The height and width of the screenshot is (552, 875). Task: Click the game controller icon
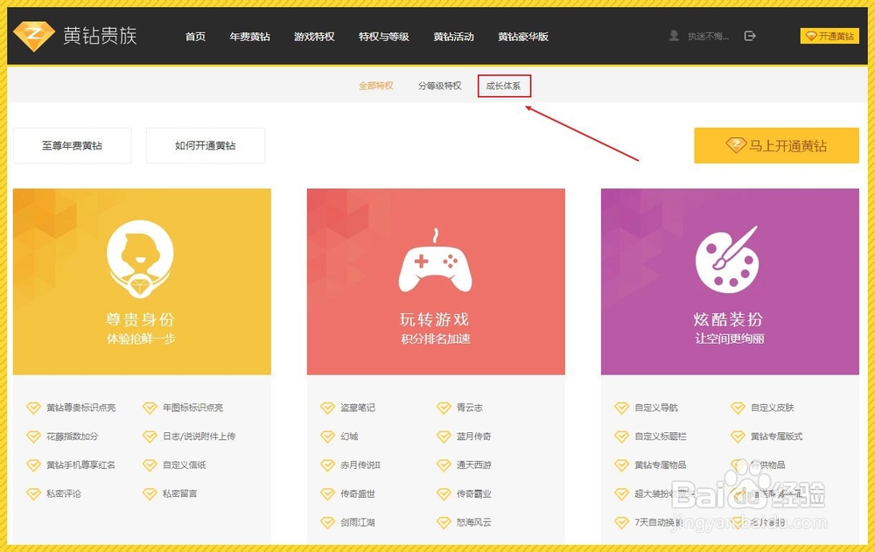(435, 262)
